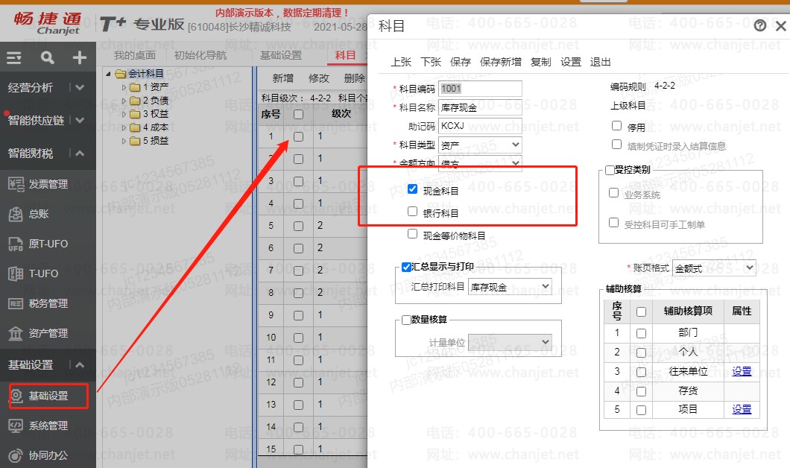Viewport: 790px width, 468px height.
Task: Open 资产管理 bank icon in sidebar
Action: pos(16,333)
